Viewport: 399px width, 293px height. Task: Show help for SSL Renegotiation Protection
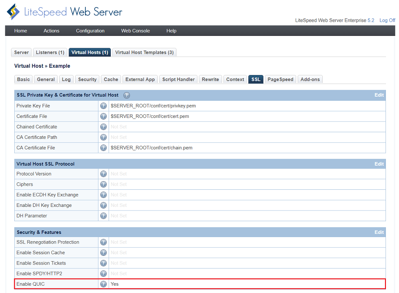103,242
